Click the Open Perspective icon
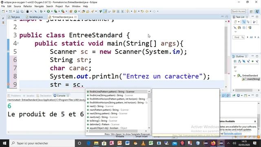 [251, 11]
